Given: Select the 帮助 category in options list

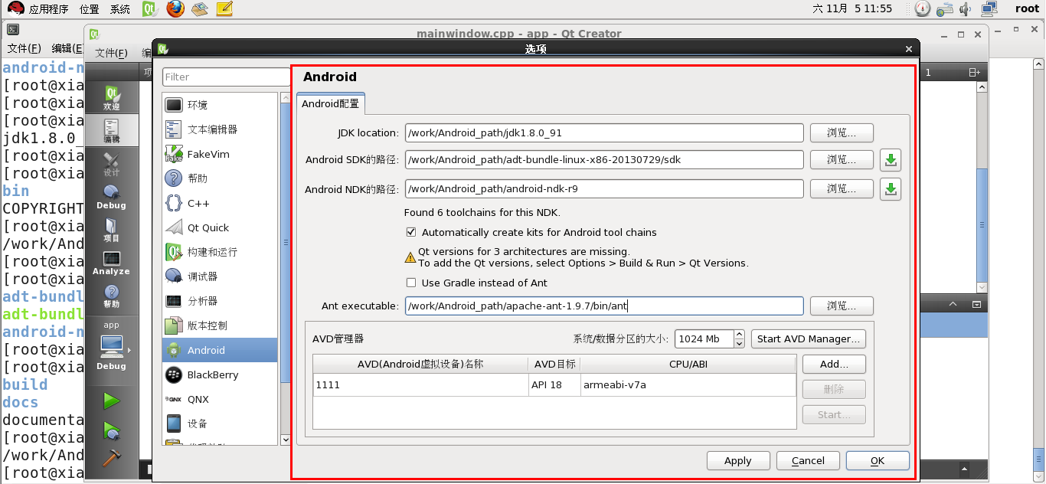Looking at the screenshot, I should [221, 178].
